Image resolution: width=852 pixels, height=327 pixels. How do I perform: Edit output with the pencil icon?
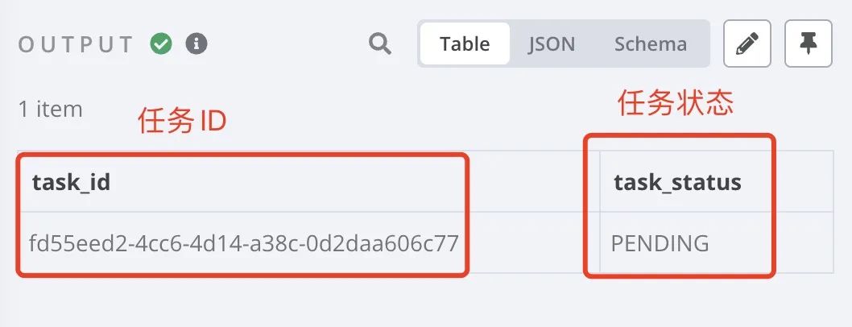pos(747,43)
